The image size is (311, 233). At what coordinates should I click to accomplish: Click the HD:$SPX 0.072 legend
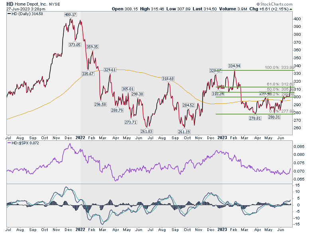click(24, 143)
